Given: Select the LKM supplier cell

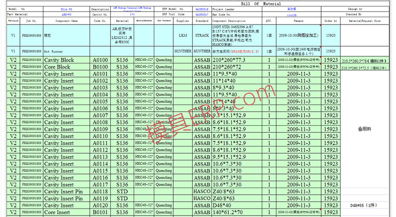Looking at the screenshot, I should point(183,35).
